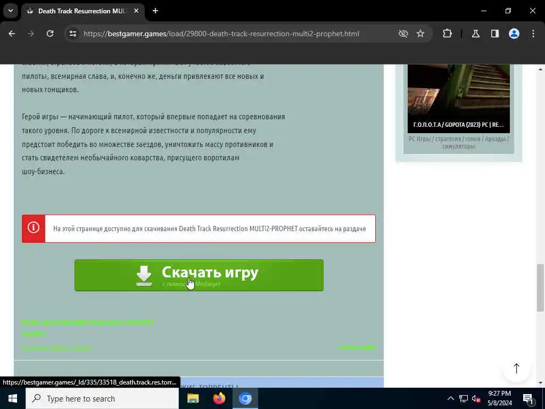Open a new browser tab
The height and width of the screenshot is (409, 545).
(x=155, y=11)
